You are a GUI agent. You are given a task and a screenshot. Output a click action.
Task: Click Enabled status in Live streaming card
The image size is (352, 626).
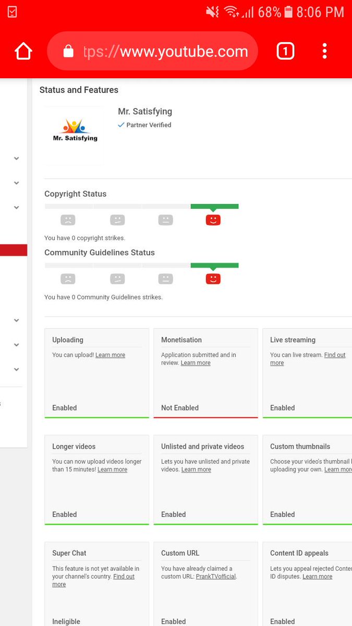pyautogui.click(x=283, y=408)
